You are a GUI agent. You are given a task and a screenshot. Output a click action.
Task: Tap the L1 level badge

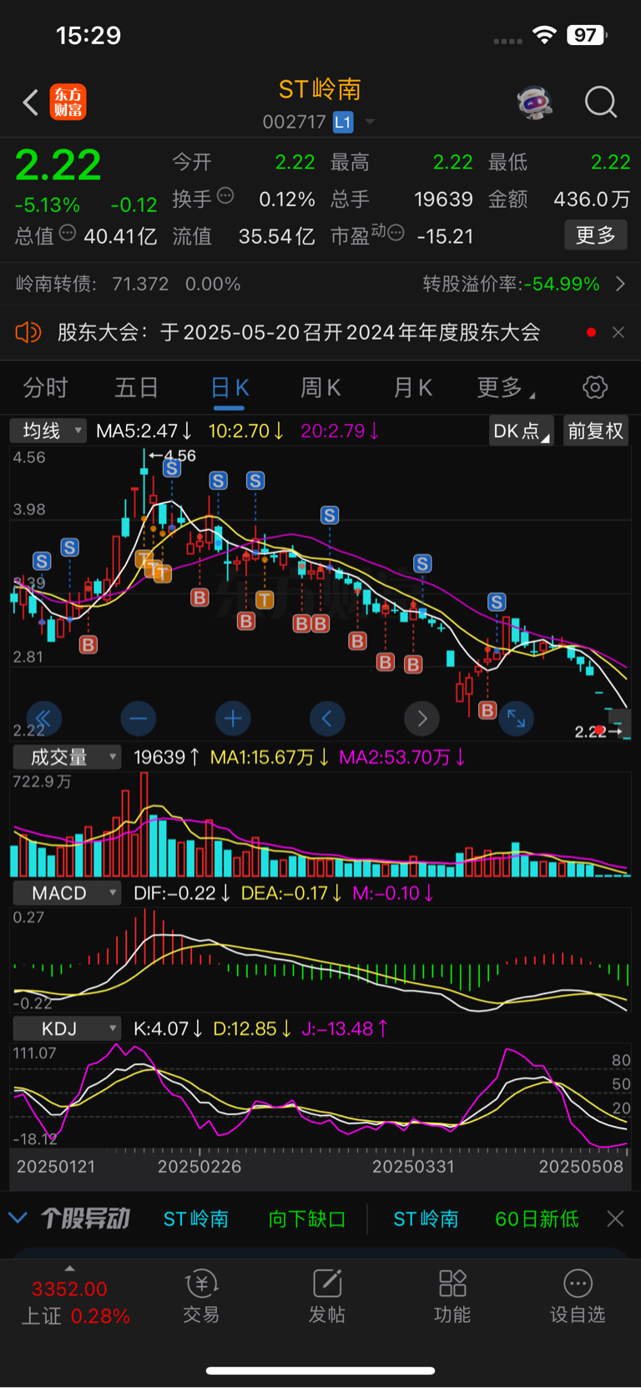tap(343, 122)
